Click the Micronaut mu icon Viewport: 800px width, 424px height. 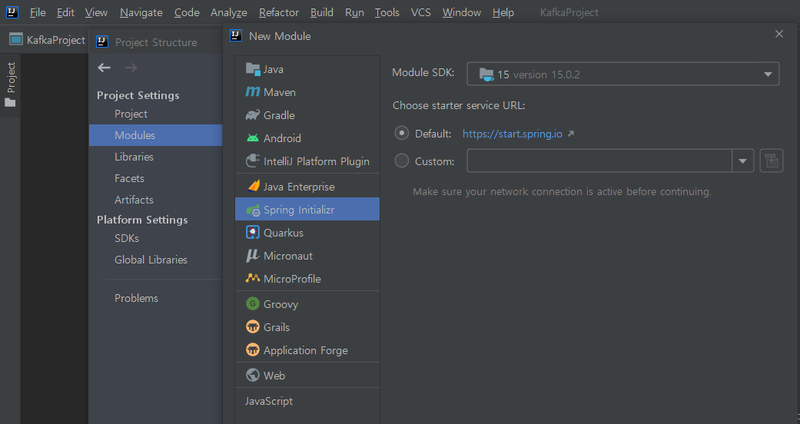click(253, 256)
